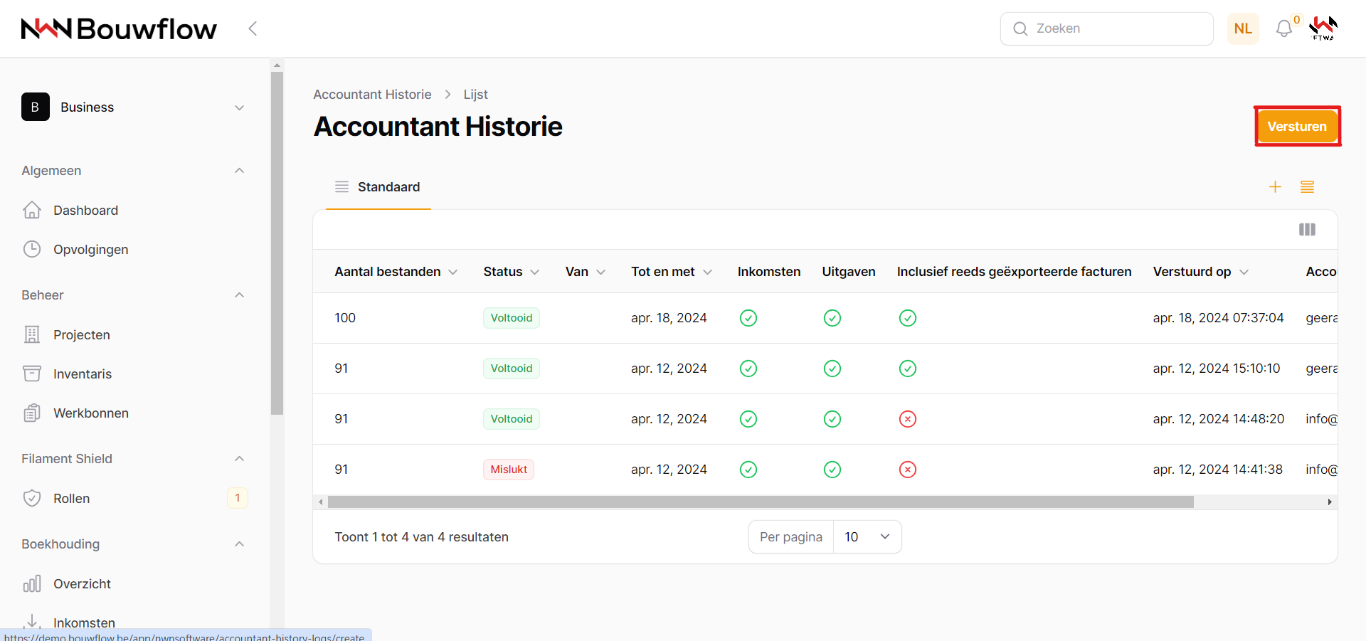The height and width of the screenshot is (641, 1366).
Task: Open Dashboard from the sidebar
Action: point(85,211)
